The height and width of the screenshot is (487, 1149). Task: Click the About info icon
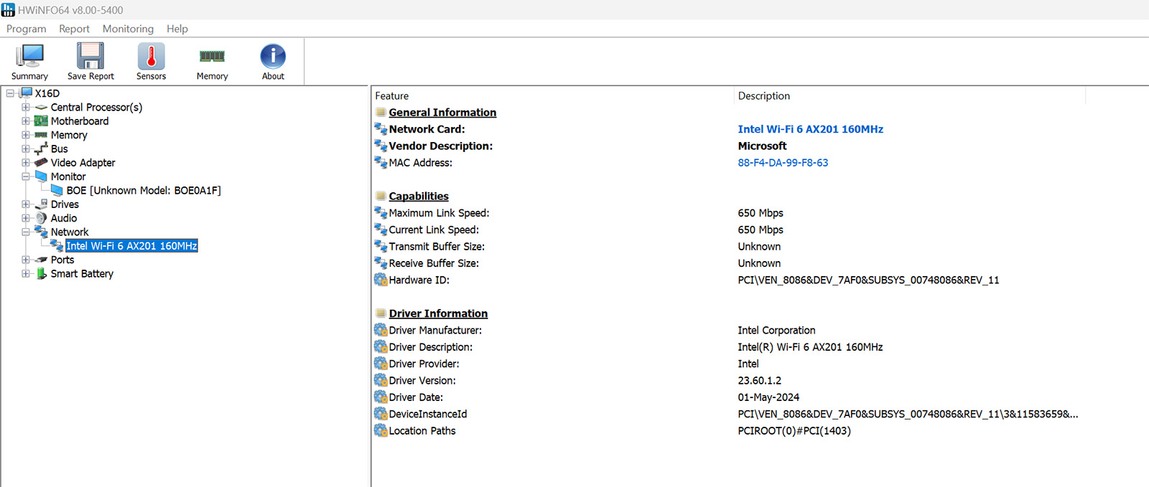[273, 56]
